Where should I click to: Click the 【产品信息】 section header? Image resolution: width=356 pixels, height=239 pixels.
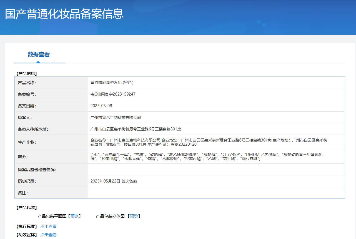point(25,73)
